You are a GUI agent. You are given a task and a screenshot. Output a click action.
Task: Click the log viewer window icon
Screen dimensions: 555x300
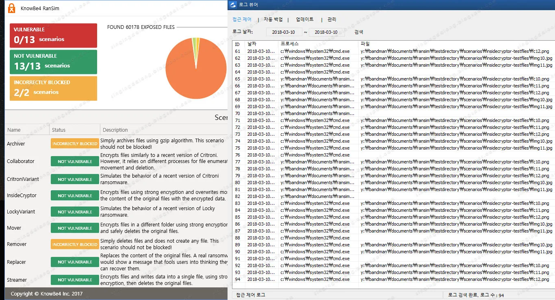(233, 5)
